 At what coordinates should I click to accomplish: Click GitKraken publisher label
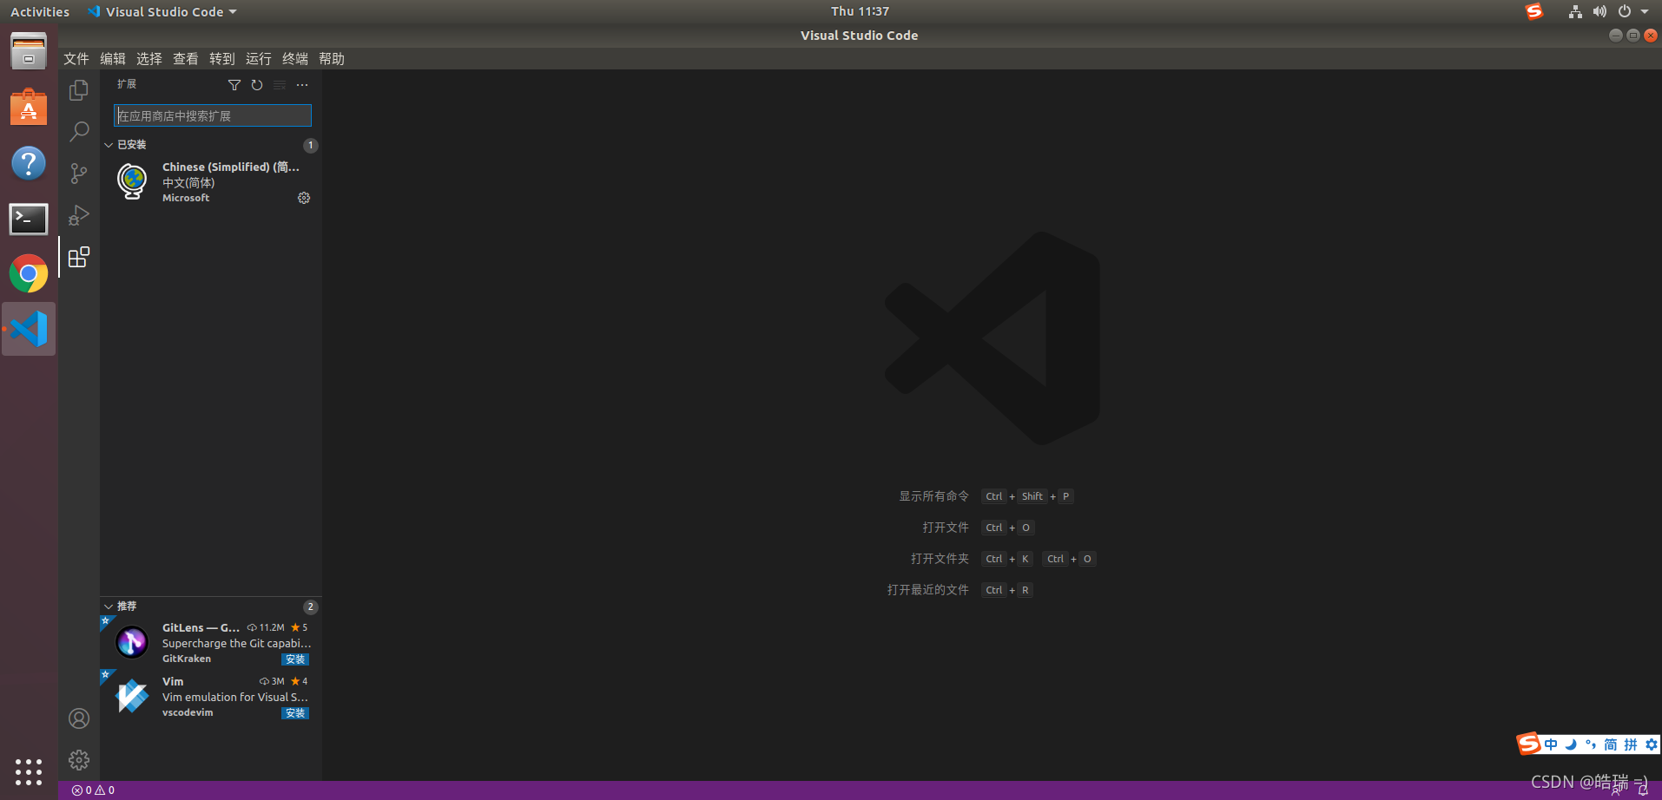click(x=187, y=659)
